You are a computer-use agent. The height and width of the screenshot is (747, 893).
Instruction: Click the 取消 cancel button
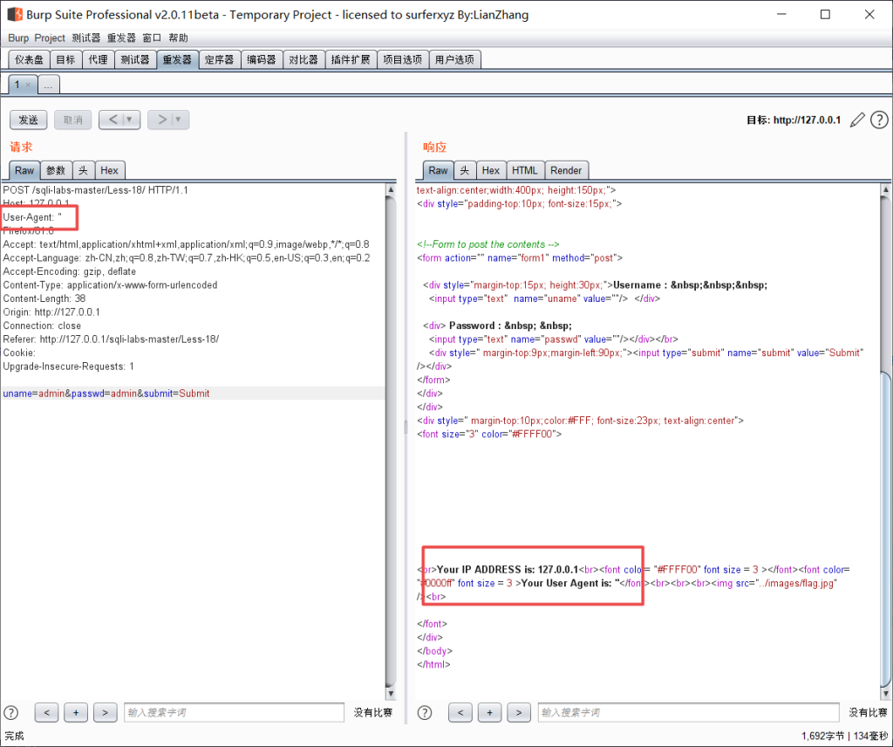click(x=73, y=120)
